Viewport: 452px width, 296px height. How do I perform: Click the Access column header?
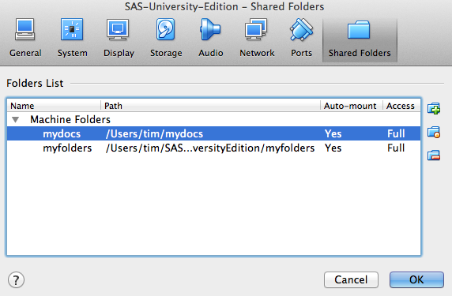[401, 106]
